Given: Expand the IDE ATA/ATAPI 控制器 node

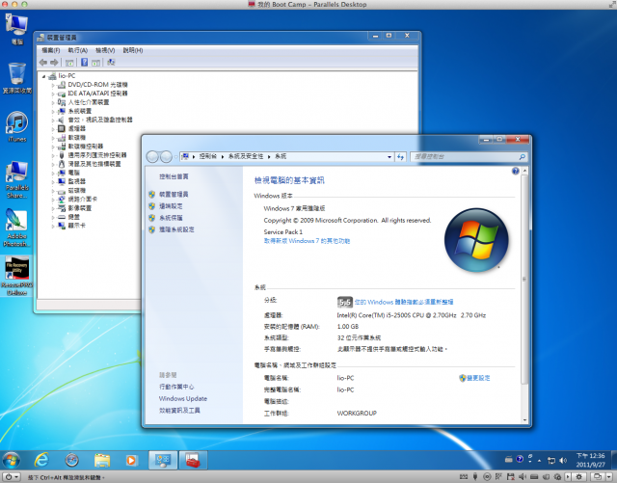Looking at the screenshot, I should 53,94.
